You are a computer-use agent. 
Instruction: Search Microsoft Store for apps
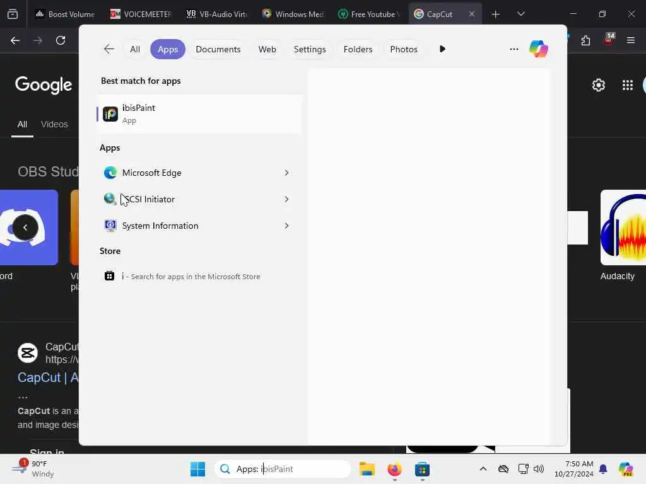199,276
